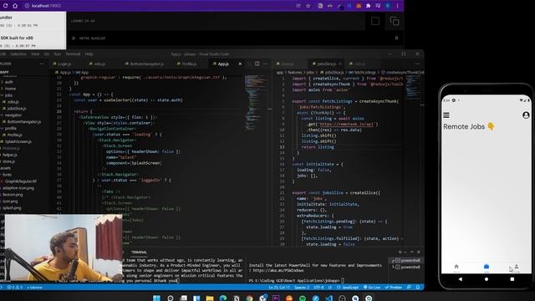Open the Windows Start menu

(156, 298)
